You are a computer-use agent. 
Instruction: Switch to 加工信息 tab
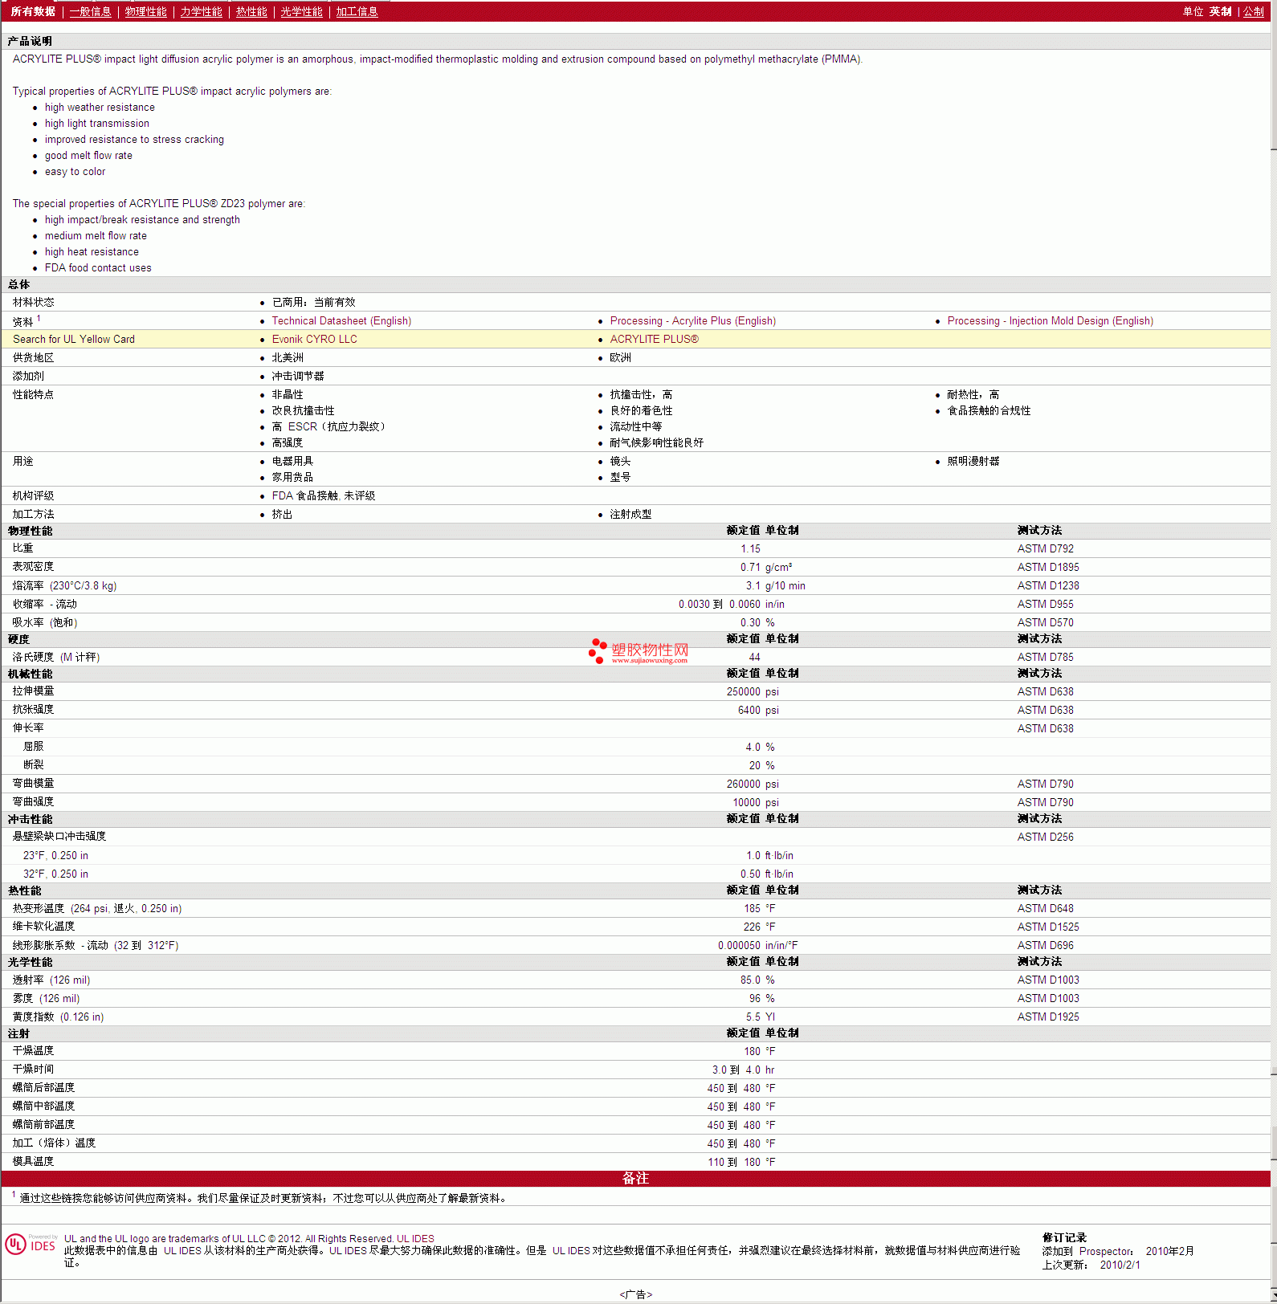357,11
